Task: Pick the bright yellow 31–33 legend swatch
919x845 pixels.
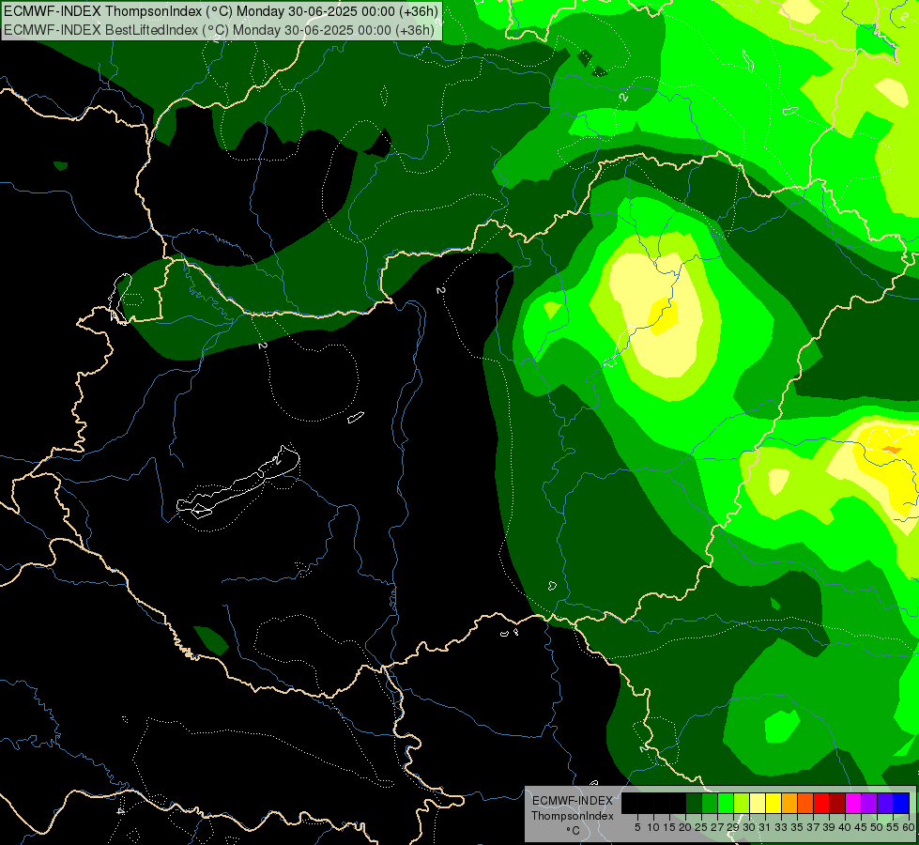Action: 773,803
